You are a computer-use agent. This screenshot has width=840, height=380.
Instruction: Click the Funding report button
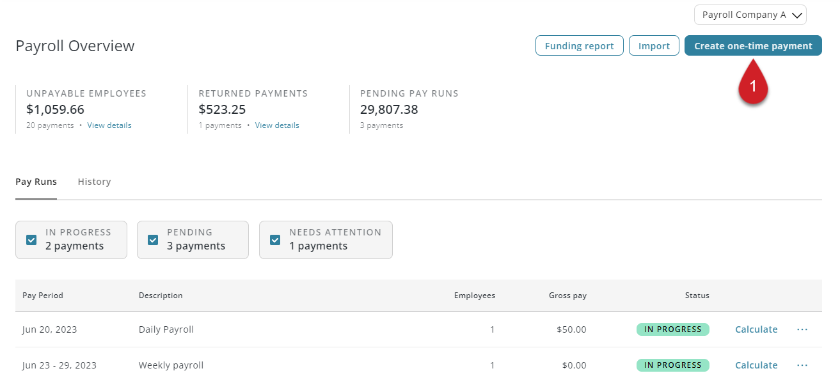point(579,46)
